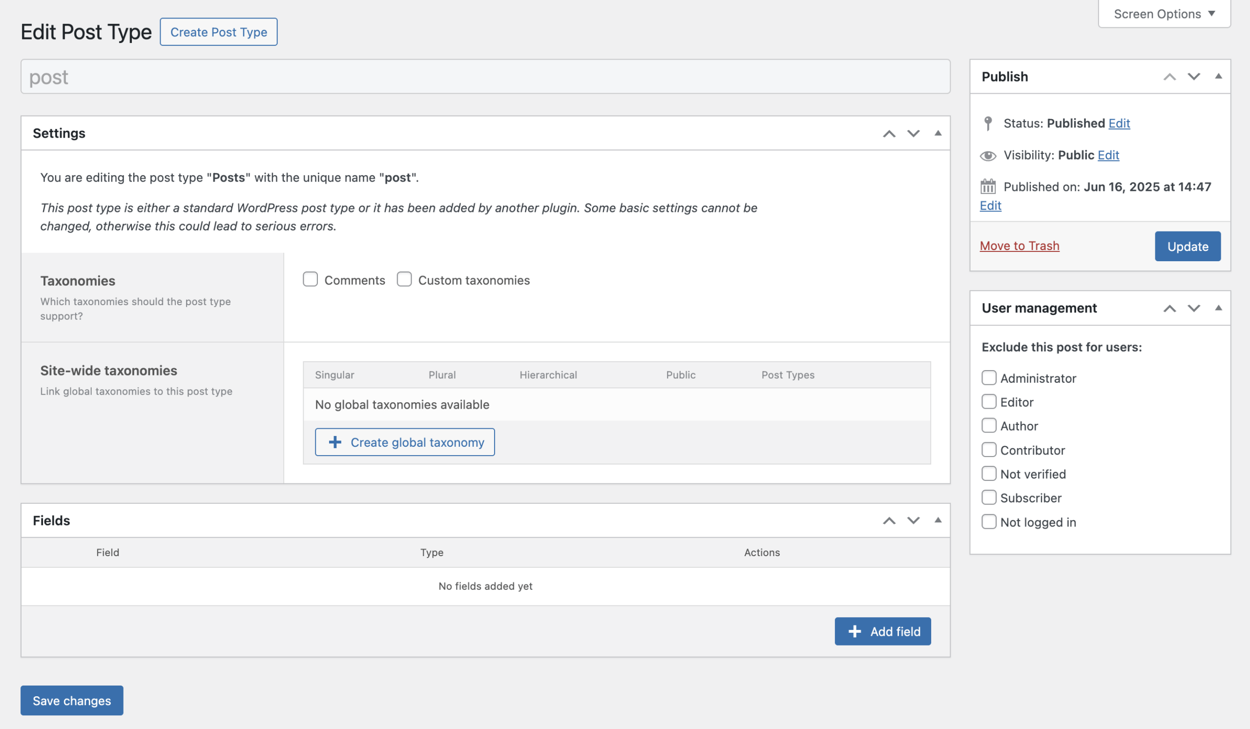Click the Update button
1250x729 pixels.
point(1187,246)
